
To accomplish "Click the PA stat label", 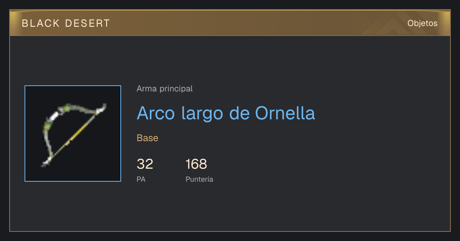I will [141, 179].
